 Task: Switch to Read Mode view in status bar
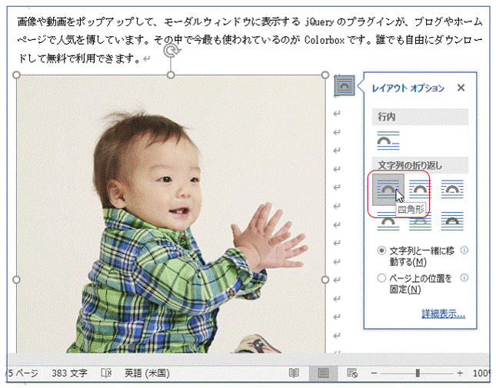pos(294,373)
